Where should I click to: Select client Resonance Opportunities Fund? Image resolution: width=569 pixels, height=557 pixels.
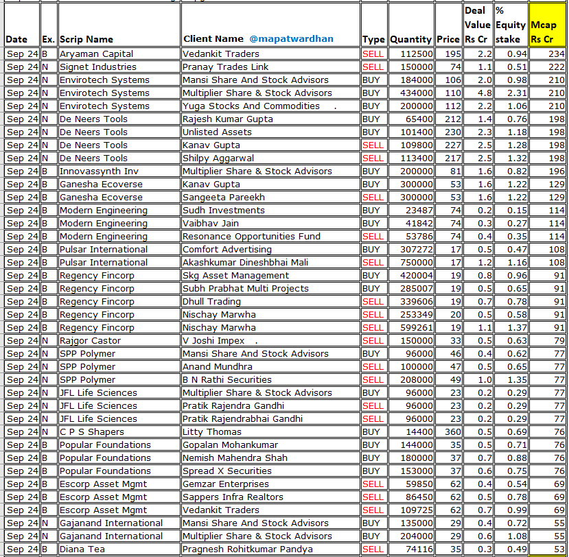click(270, 237)
